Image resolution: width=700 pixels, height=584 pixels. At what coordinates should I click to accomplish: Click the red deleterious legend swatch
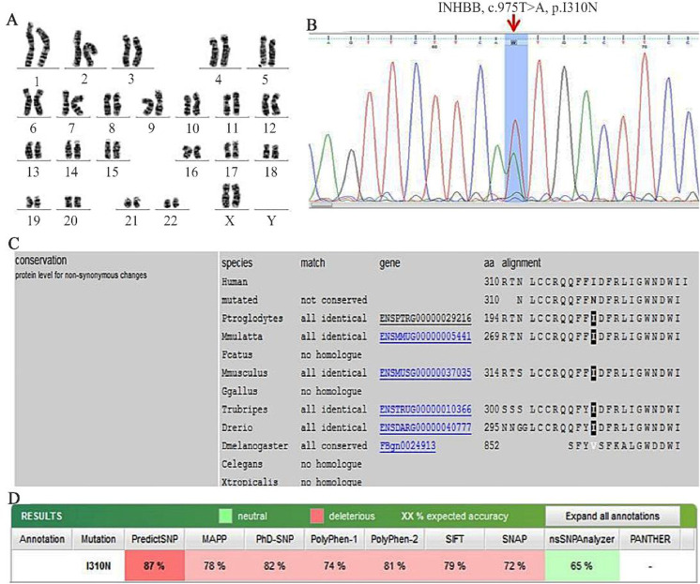pyautogui.click(x=316, y=517)
